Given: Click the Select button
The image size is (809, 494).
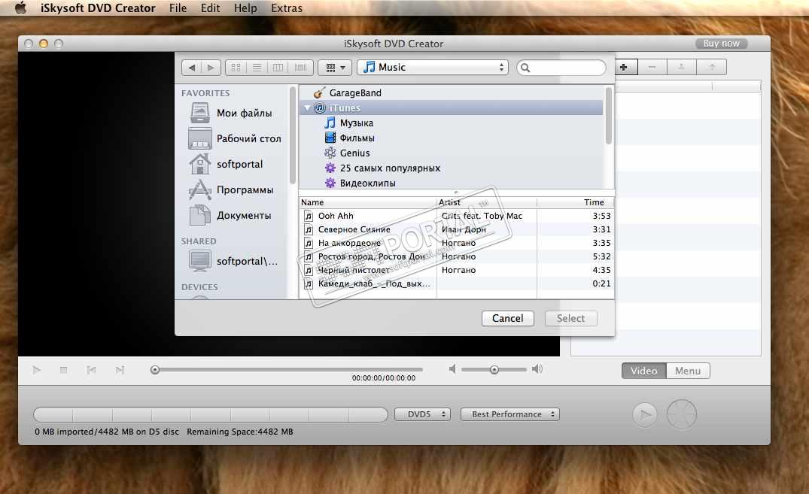Looking at the screenshot, I should pos(570,318).
